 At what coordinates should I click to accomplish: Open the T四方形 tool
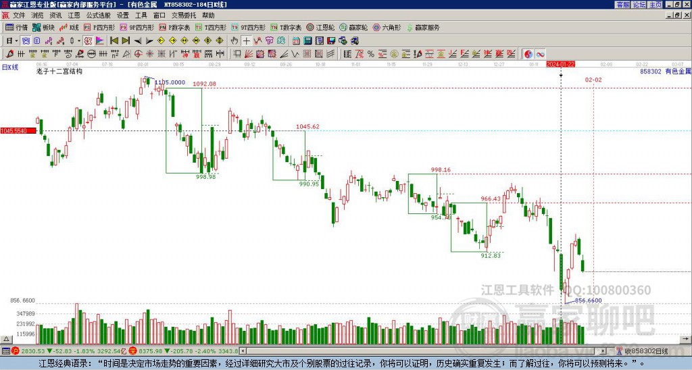pos(211,27)
